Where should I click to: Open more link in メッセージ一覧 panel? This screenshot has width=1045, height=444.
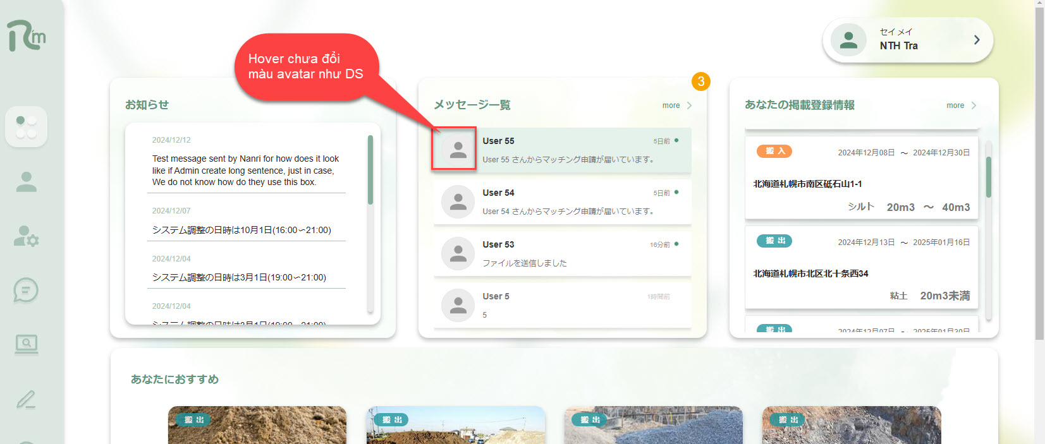[x=671, y=105]
